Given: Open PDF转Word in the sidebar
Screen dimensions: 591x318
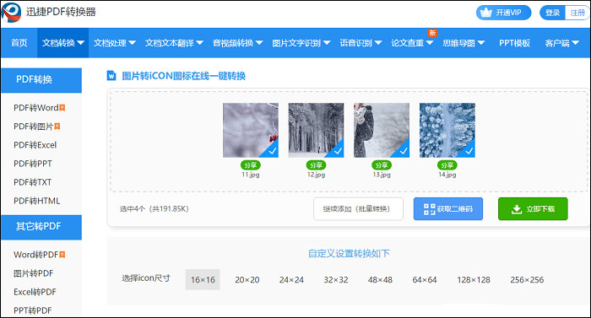Looking at the screenshot, I should (36, 108).
